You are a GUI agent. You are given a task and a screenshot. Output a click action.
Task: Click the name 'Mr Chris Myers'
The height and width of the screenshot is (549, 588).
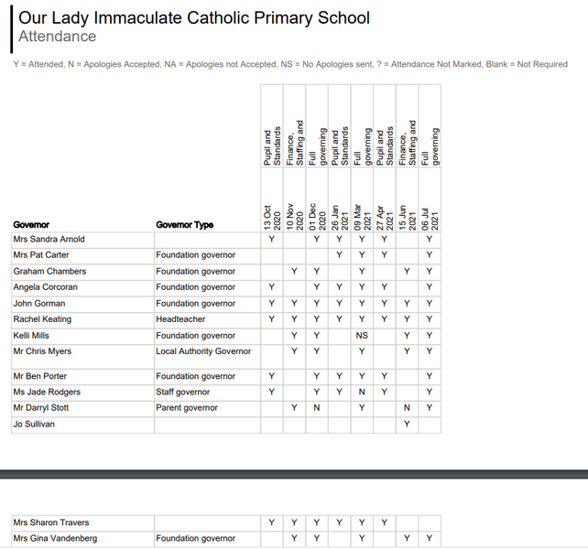pyautogui.click(x=42, y=351)
